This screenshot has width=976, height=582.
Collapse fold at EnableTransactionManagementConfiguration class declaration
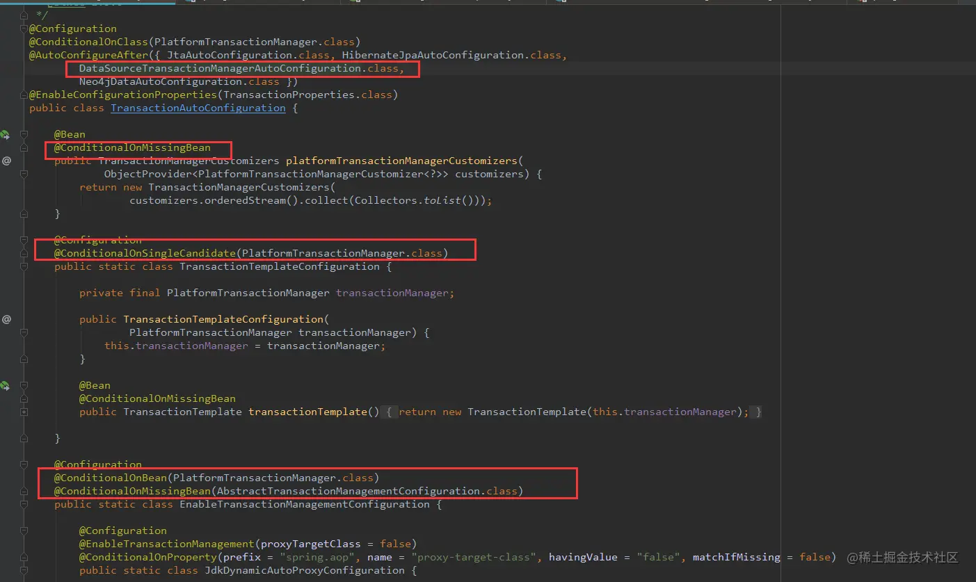coord(24,504)
